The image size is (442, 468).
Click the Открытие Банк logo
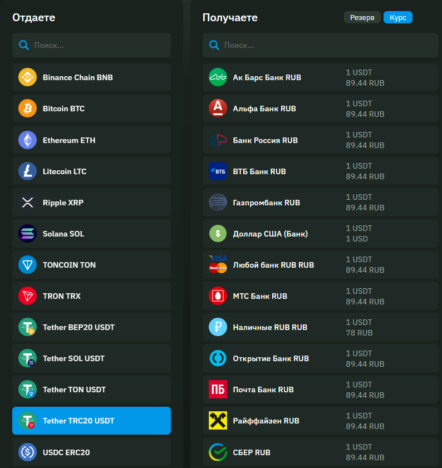pos(218,358)
